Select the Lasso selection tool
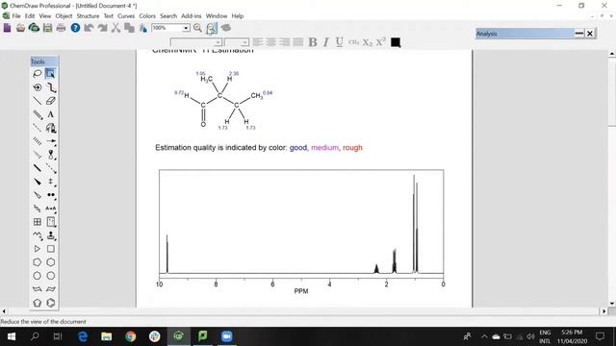Image resolution: width=616 pixels, height=346 pixels. coord(38,74)
